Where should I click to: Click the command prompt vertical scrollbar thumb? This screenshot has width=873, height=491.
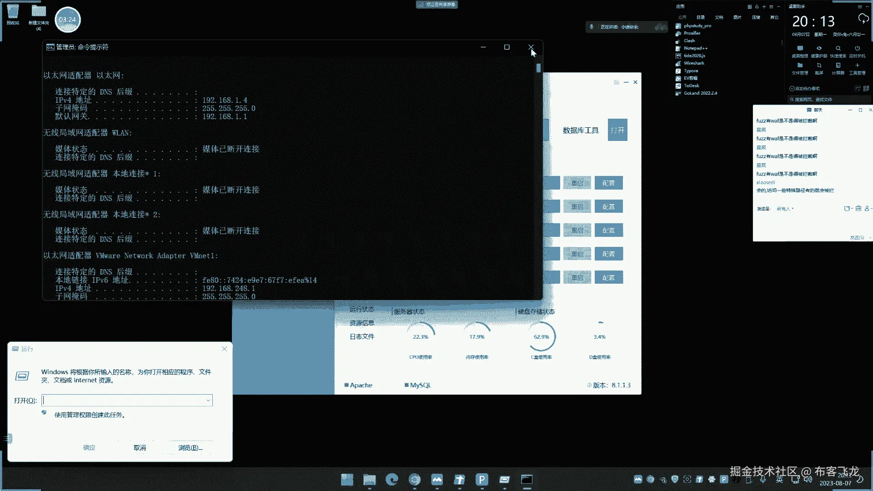pyautogui.click(x=538, y=68)
